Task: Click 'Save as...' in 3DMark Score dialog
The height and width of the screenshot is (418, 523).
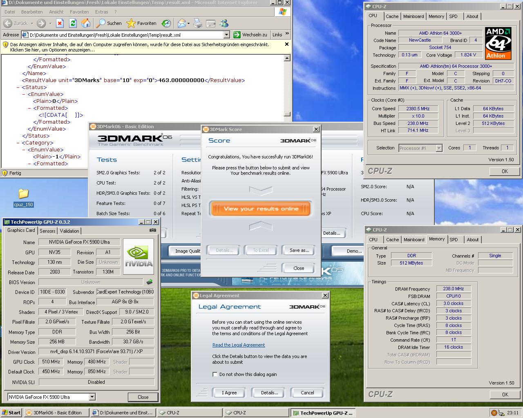Action: (299, 250)
